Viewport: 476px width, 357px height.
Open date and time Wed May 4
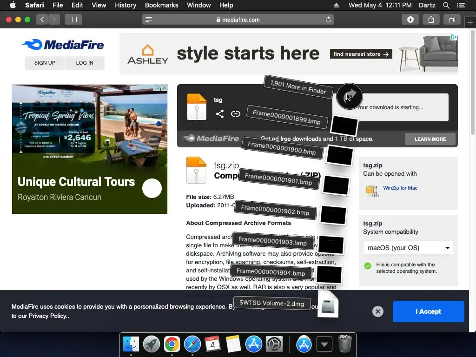(x=380, y=5)
